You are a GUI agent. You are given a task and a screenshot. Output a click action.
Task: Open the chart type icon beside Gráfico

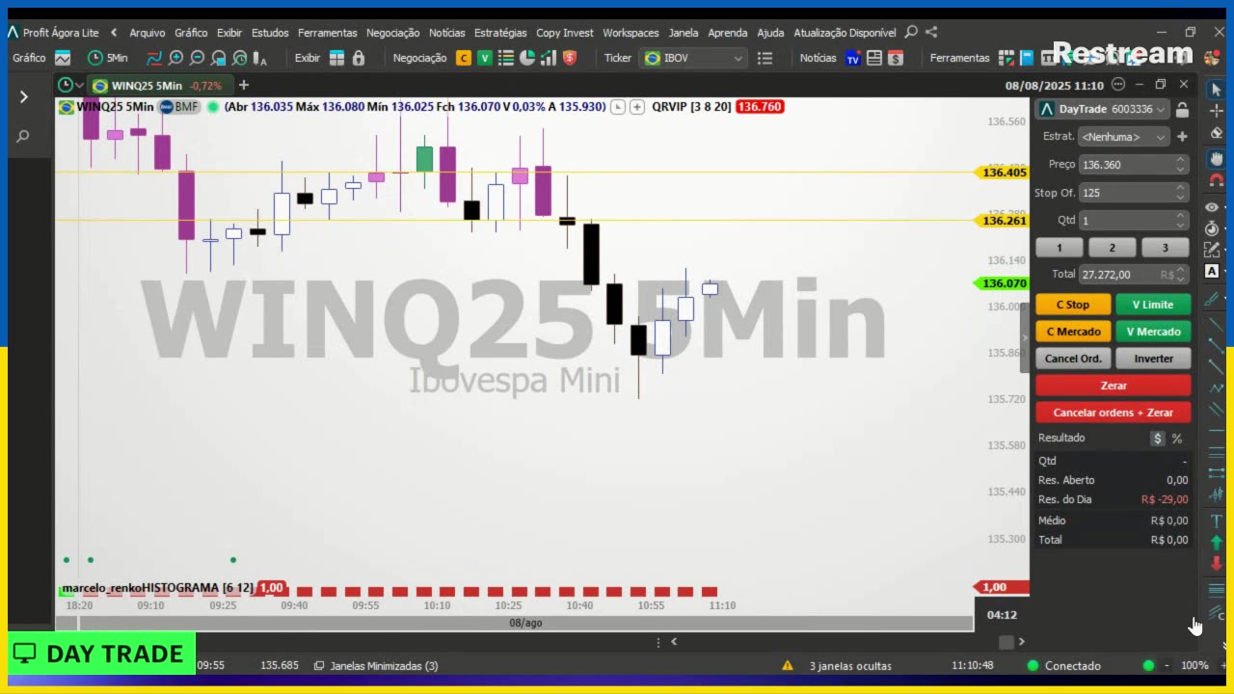63,58
